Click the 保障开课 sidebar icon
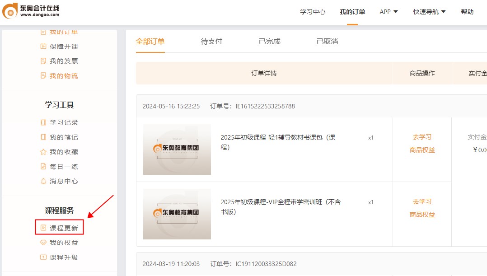The height and width of the screenshot is (276, 487). (43, 47)
